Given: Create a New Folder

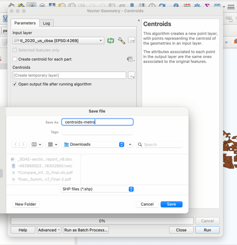Looking at the screenshot, I should coord(26,204).
